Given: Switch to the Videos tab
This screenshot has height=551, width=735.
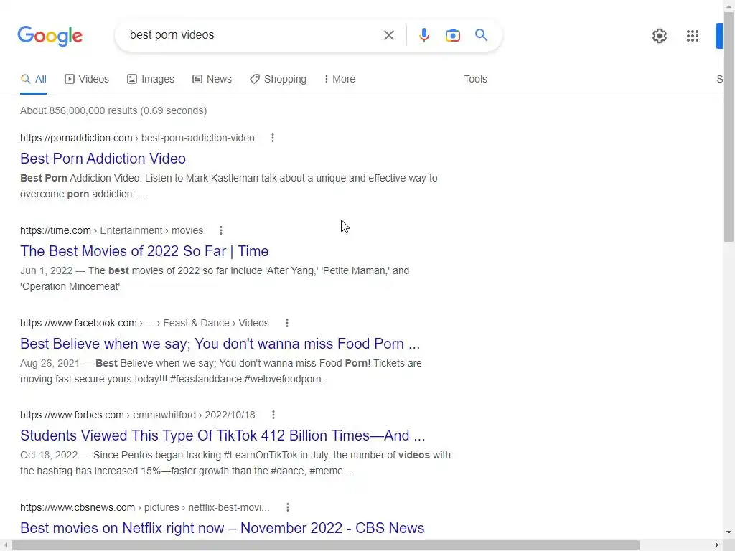Looking at the screenshot, I should pyautogui.click(x=87, y=79).
